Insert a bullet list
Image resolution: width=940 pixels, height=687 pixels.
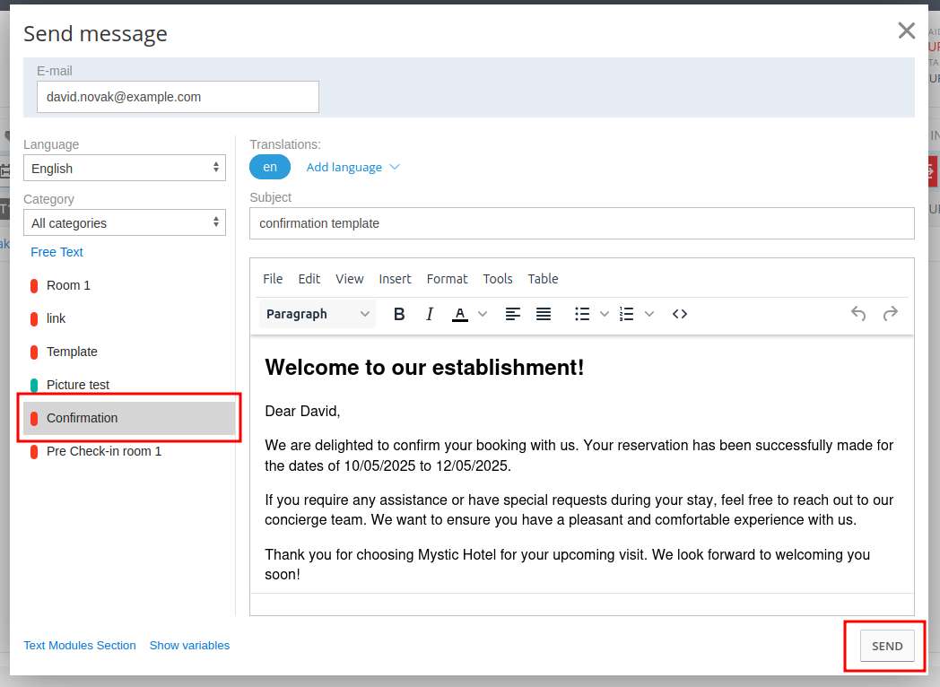[x=582, y=314]
